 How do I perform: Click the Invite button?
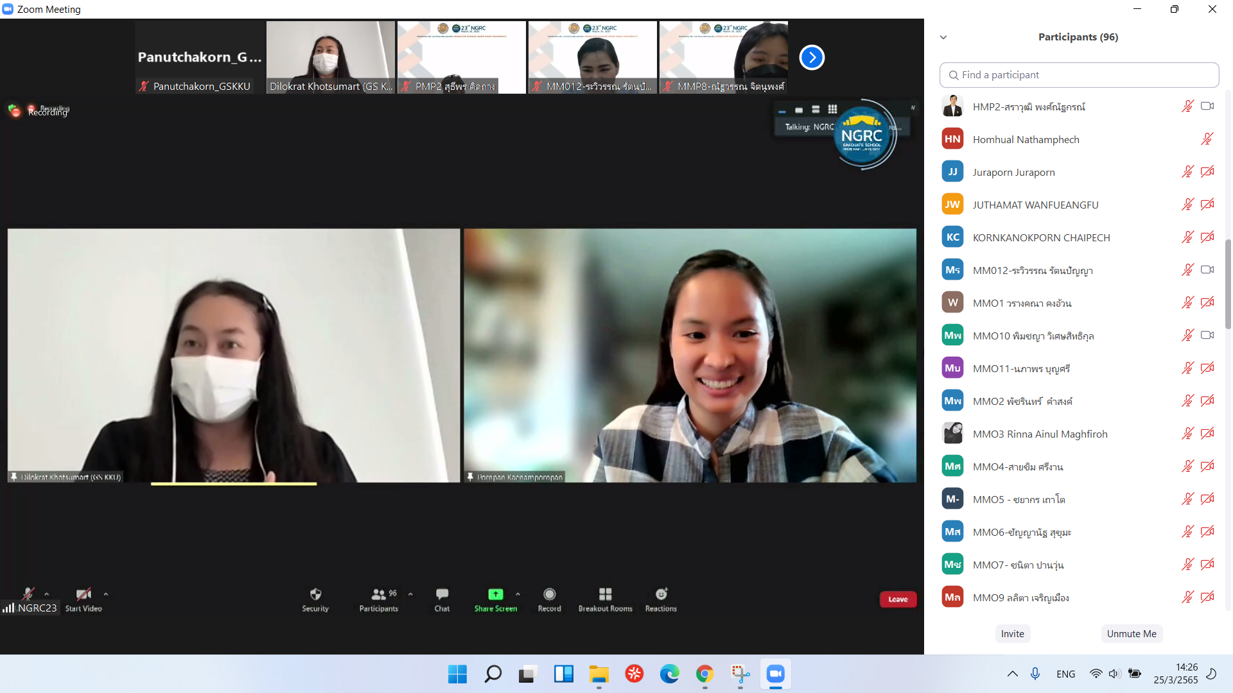click(1012, 633)
